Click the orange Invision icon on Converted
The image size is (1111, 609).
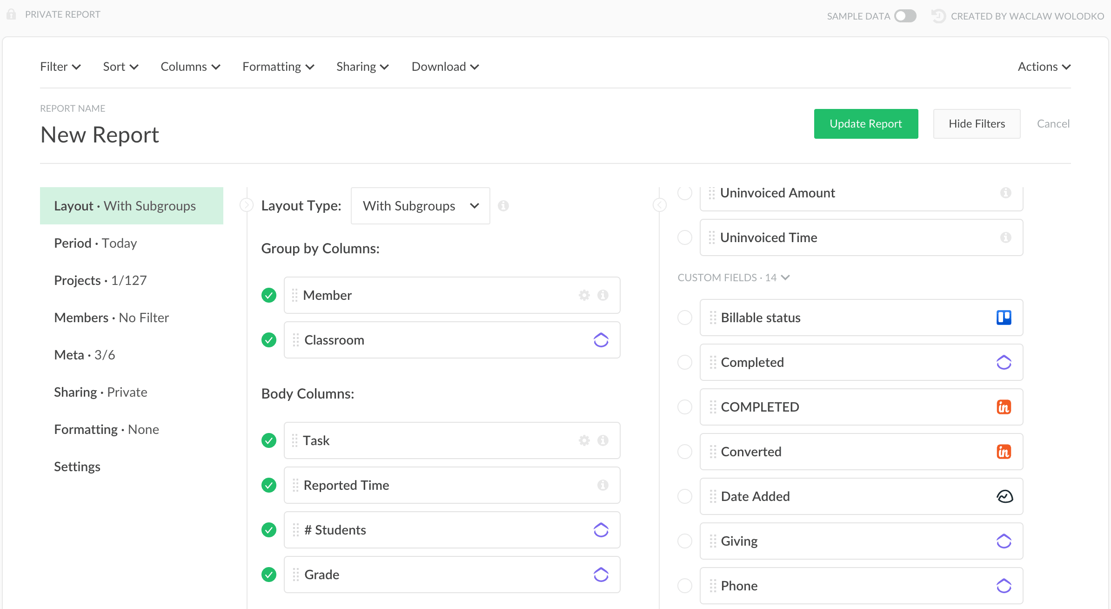[1004, 452]
